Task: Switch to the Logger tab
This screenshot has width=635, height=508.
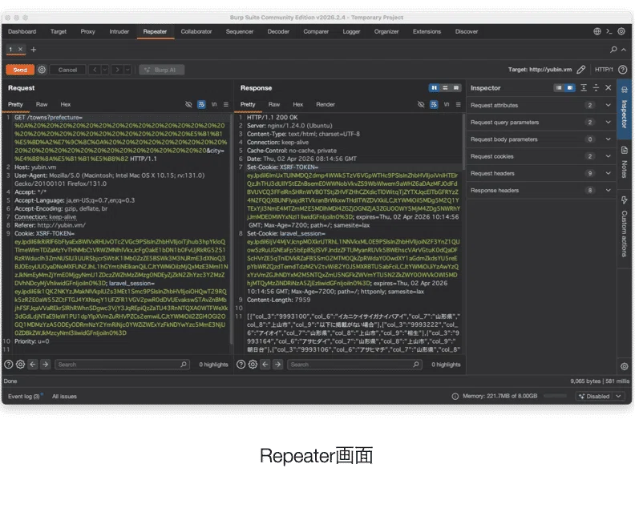Action: click(351, 31)
